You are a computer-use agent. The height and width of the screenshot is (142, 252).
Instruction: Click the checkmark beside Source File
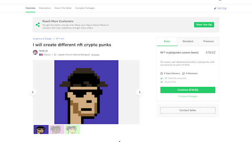tap(162, 82)
